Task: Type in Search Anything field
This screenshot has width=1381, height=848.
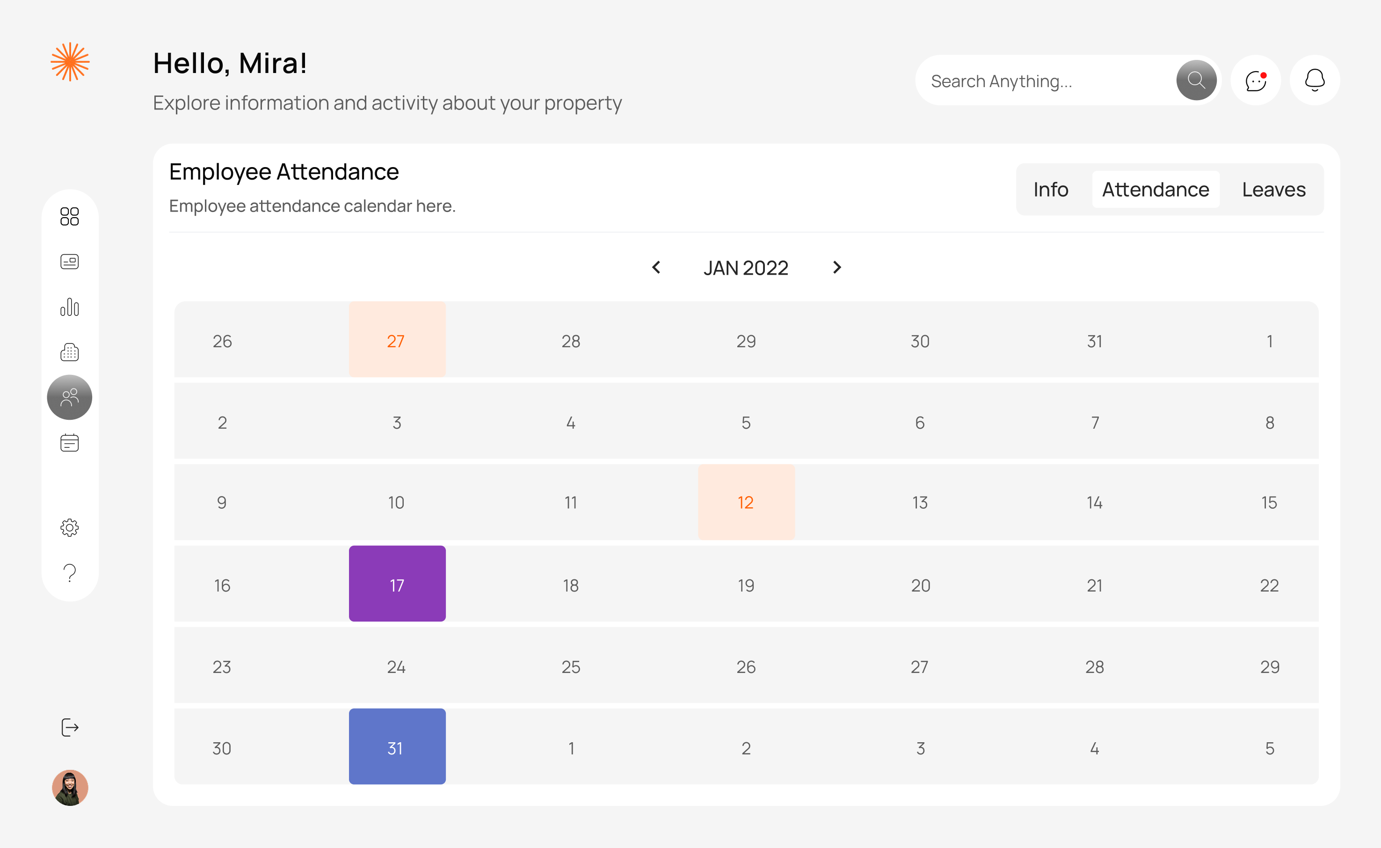Action: coord(1042,81)
